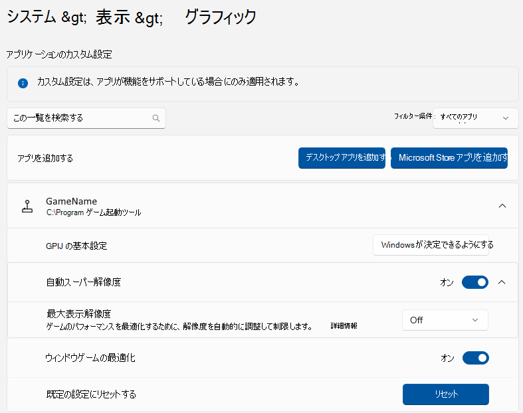This screenshot has width=523, height=413.
Task: Click the 最大表示解像度 setting label
Action: click(x=78, y=313)
